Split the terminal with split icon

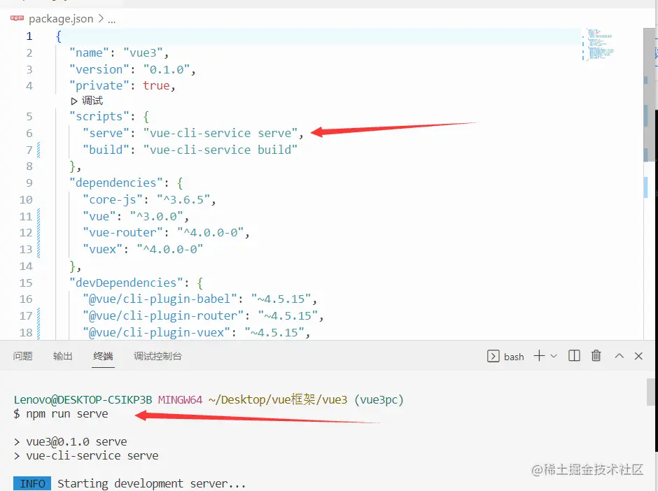coord(574,356)
